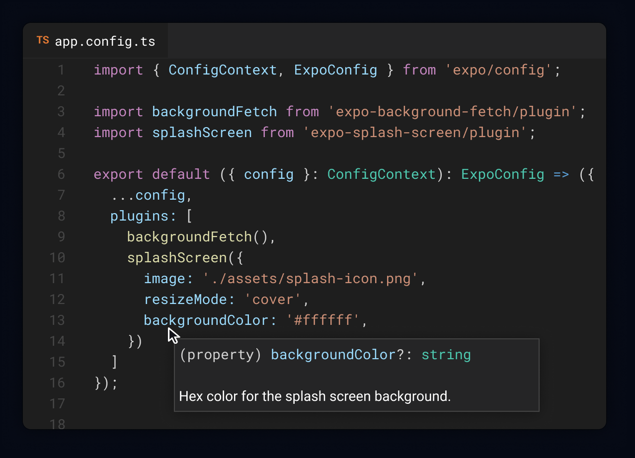Image resolution: width=635 pixels, height=458 pixels.
Task: Click tooltip description 'Hex color for the splash…'
Action: (x=315, y=396)
